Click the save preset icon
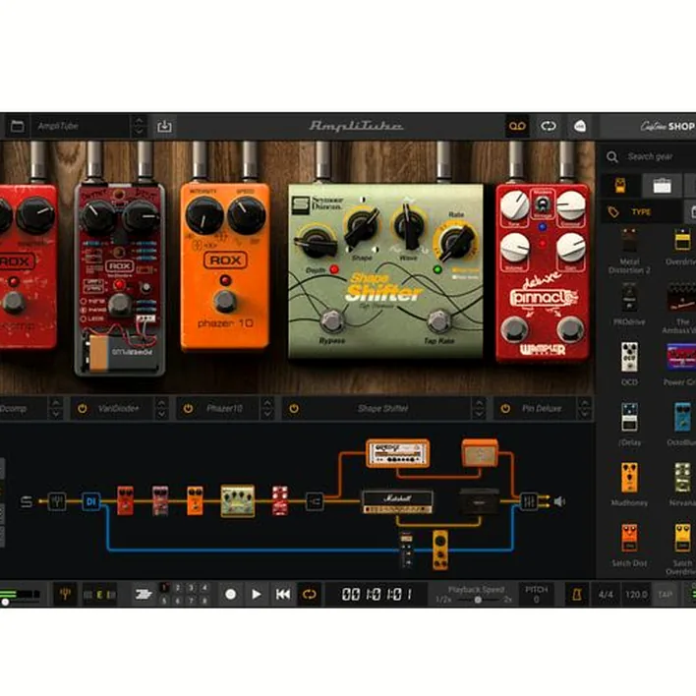This screenshot has width=696, height=696. pos(164,126)
